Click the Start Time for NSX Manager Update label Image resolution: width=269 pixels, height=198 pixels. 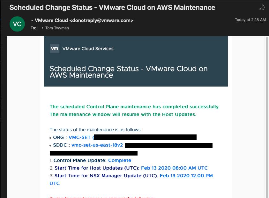(106, 176)
